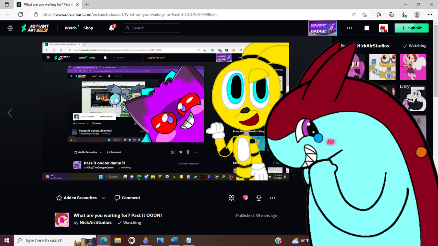The width and height of the screenshot is (438, 246).
Task: Click the two-people group icon below artwork
Action: tap(232, 198)
